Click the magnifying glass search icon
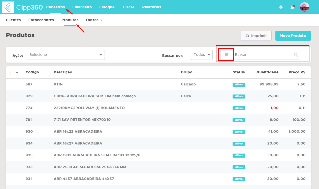 pos(296,55)
